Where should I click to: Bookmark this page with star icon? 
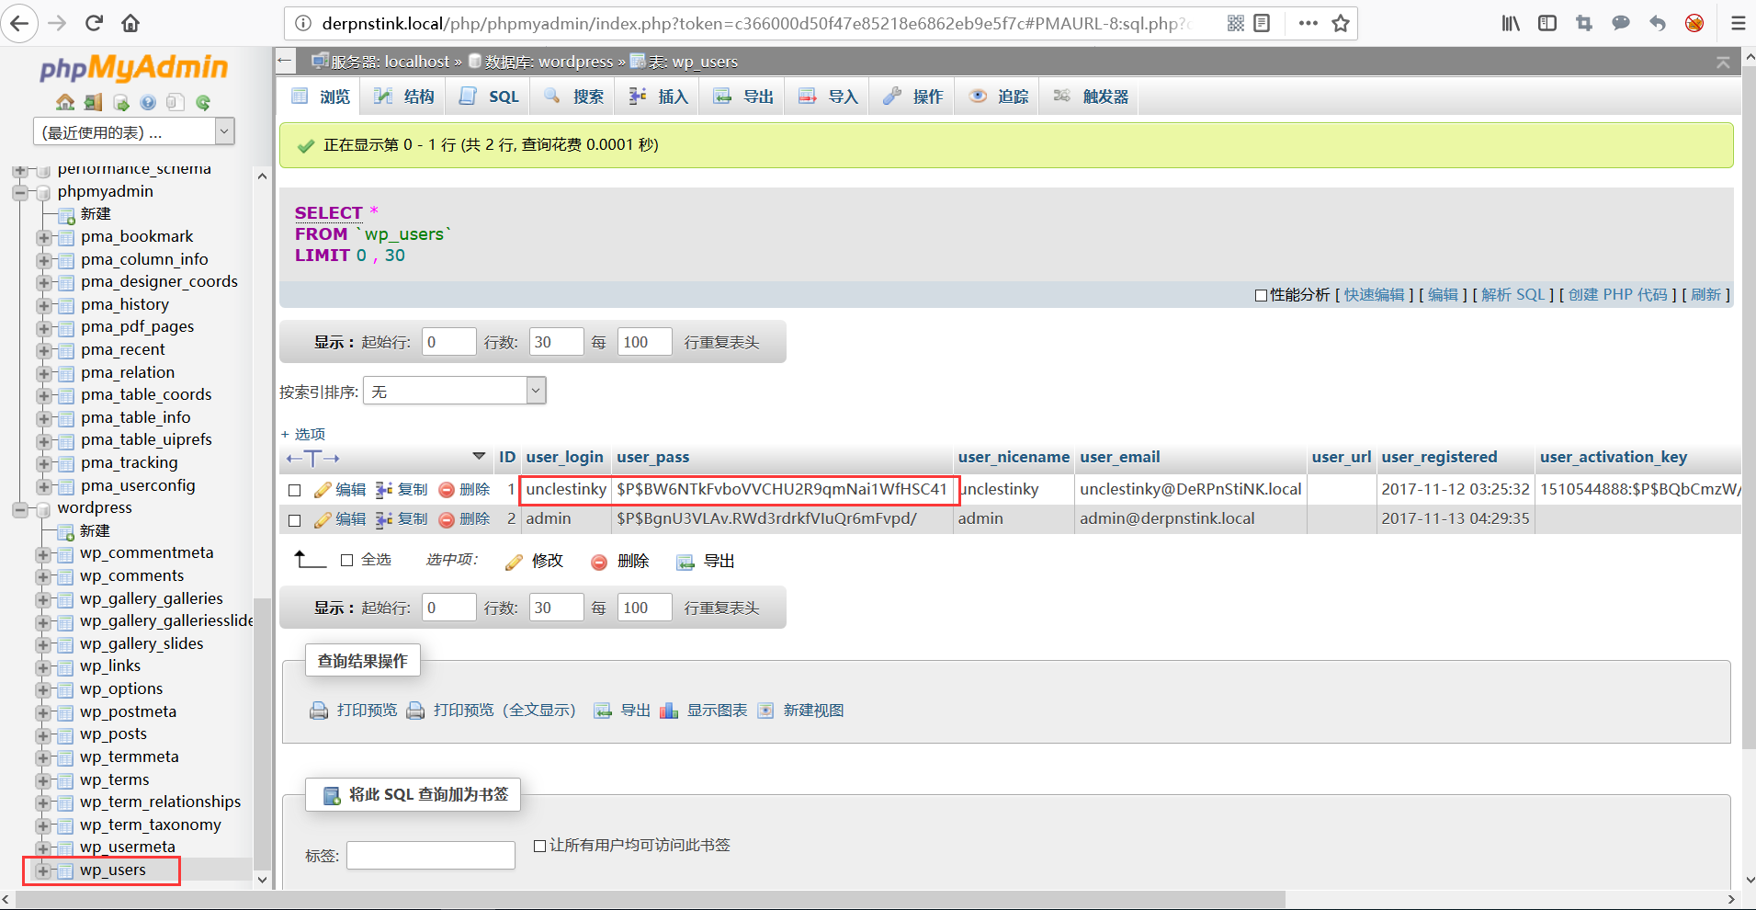(x=1341, y=23)
